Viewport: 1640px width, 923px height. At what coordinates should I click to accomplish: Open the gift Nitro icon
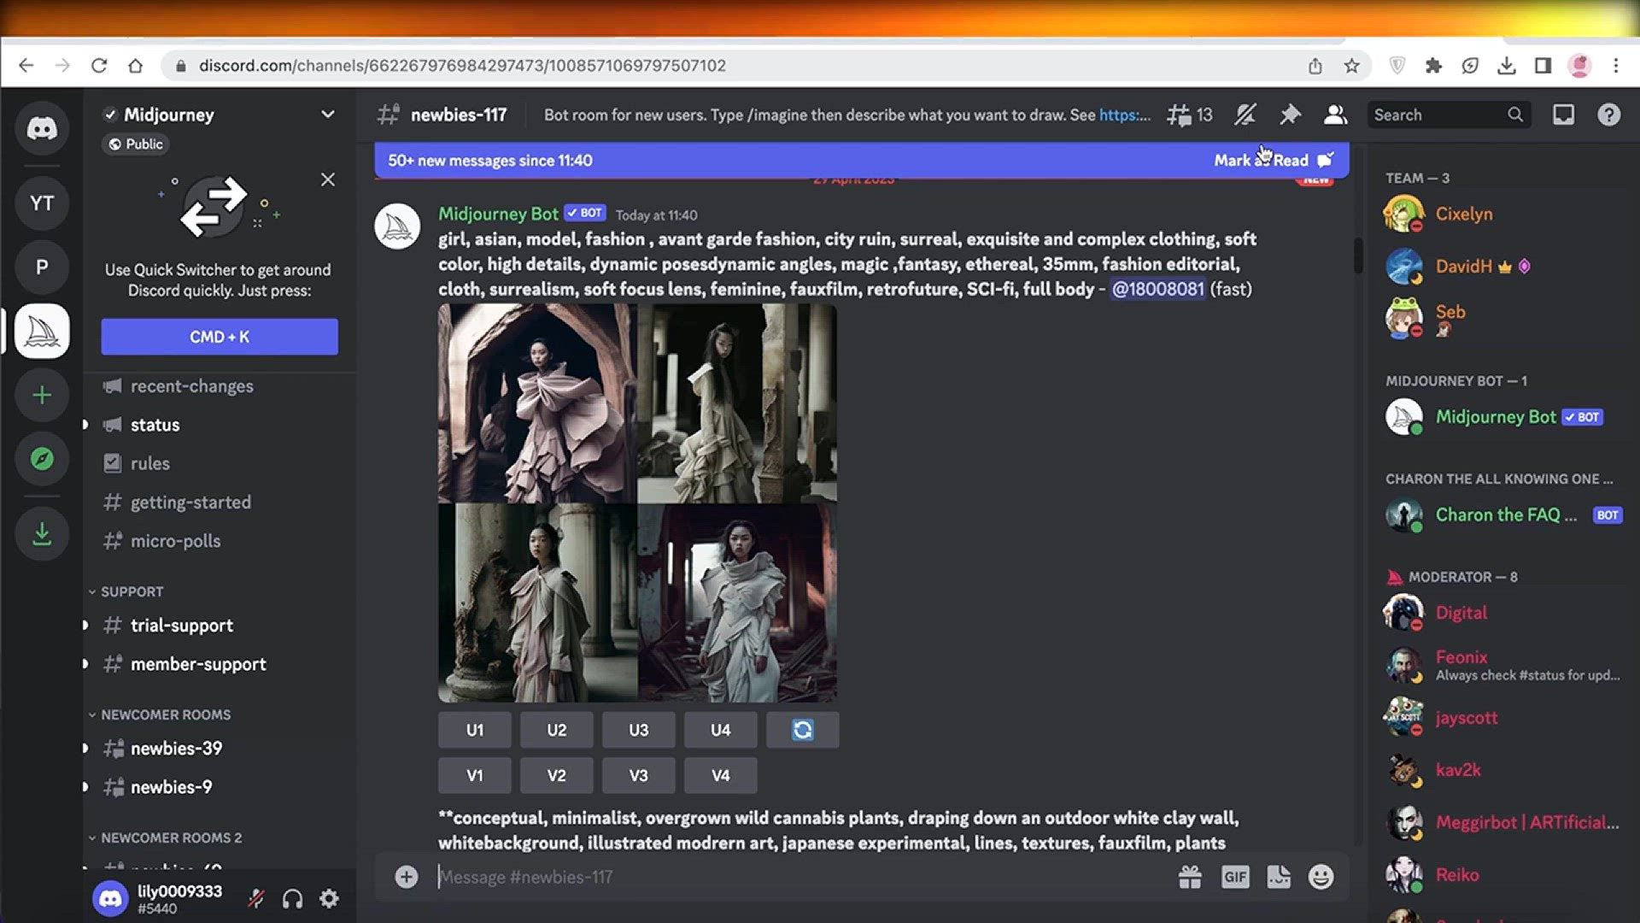(x=1190, y=877)
